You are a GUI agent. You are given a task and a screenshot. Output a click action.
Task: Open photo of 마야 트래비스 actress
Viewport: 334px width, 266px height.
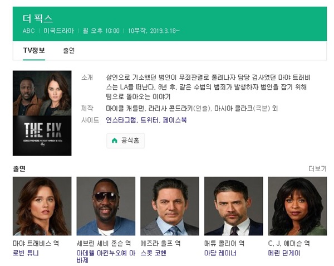(42, 206)
